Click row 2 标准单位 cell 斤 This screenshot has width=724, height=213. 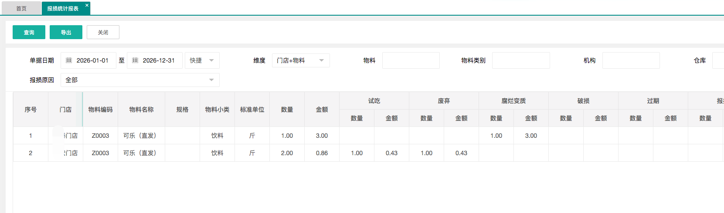(x=252, y=153)
